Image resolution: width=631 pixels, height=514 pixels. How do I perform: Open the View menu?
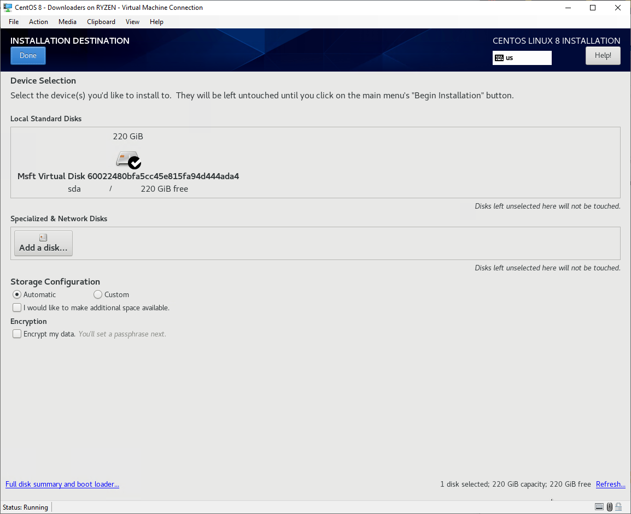tap(132, 22)
